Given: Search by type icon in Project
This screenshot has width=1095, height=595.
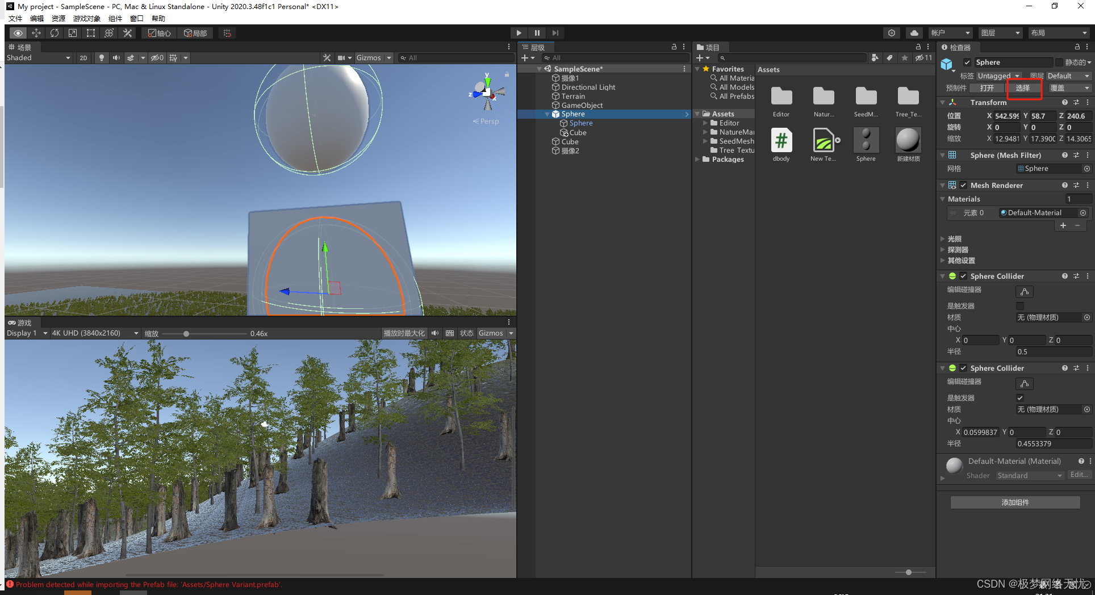Looking at the screenshot, I should coord(875,58).
